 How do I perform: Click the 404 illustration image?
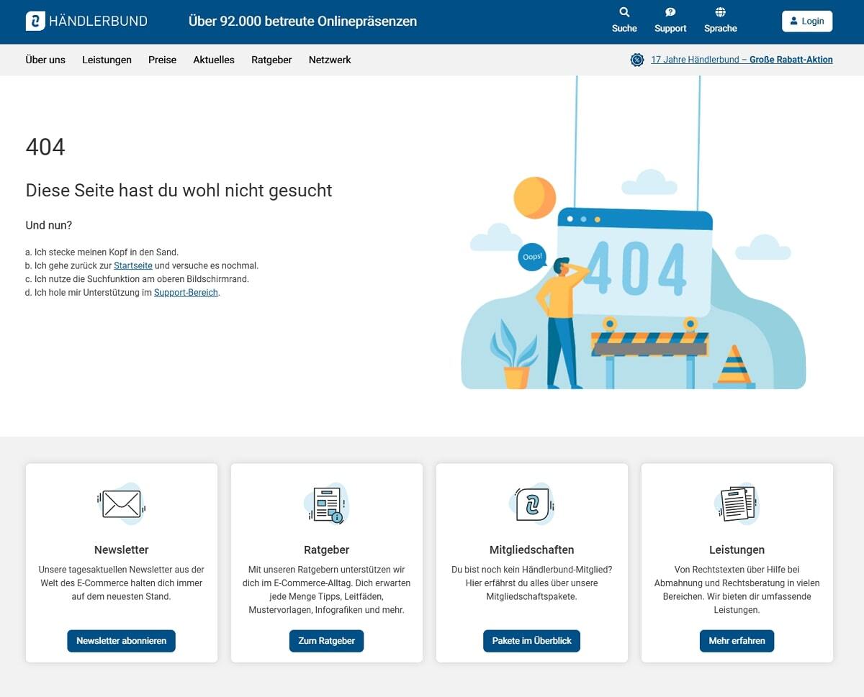(x=634, y=288)
